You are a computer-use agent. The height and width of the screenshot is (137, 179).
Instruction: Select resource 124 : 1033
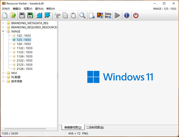pyautogui.click(x=24, y=44)
